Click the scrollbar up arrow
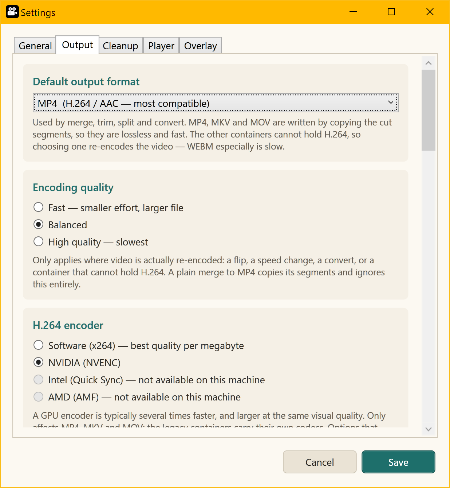Screen dimensions: 450x488 click(429, 63)
